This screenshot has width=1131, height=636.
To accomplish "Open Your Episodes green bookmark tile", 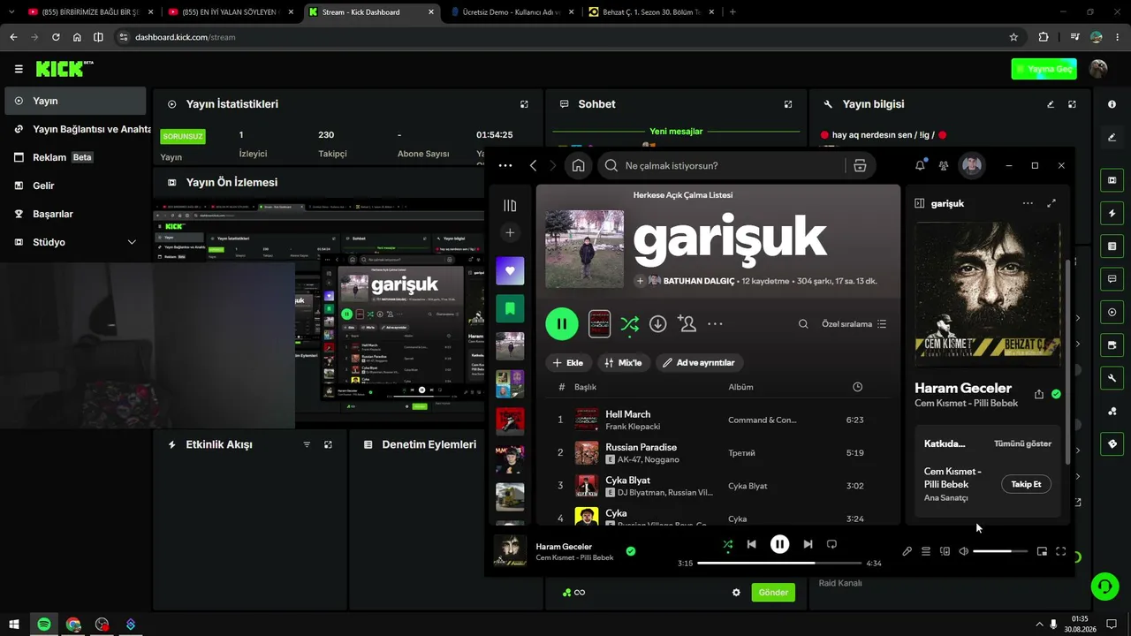I will (x=510, y=308).
